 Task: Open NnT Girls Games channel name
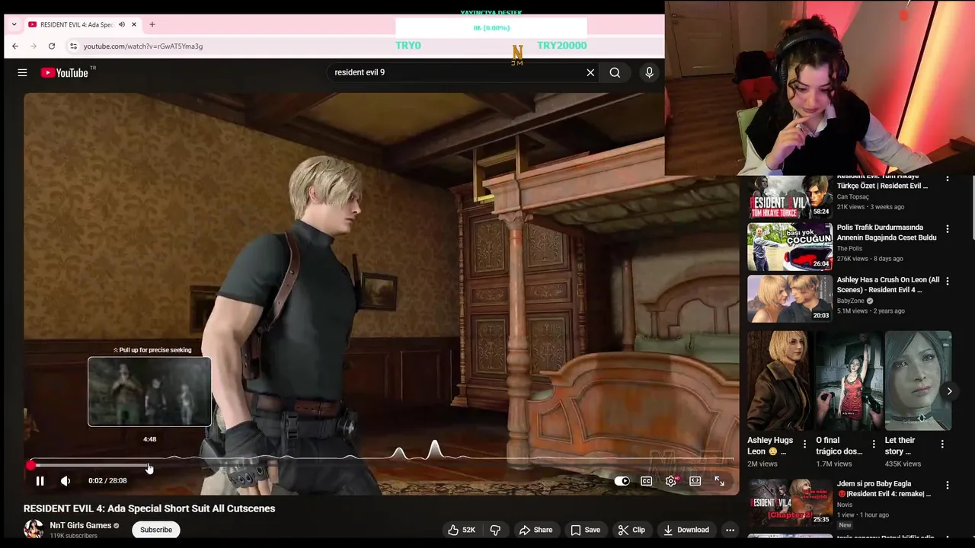click(81, 525)
